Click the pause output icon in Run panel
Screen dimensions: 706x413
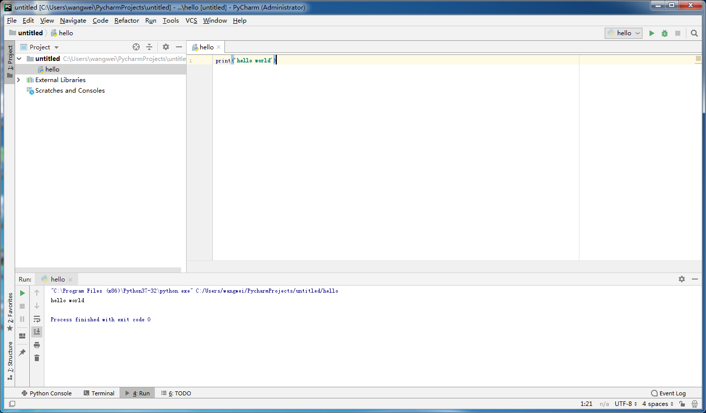(x=22, y=319)
